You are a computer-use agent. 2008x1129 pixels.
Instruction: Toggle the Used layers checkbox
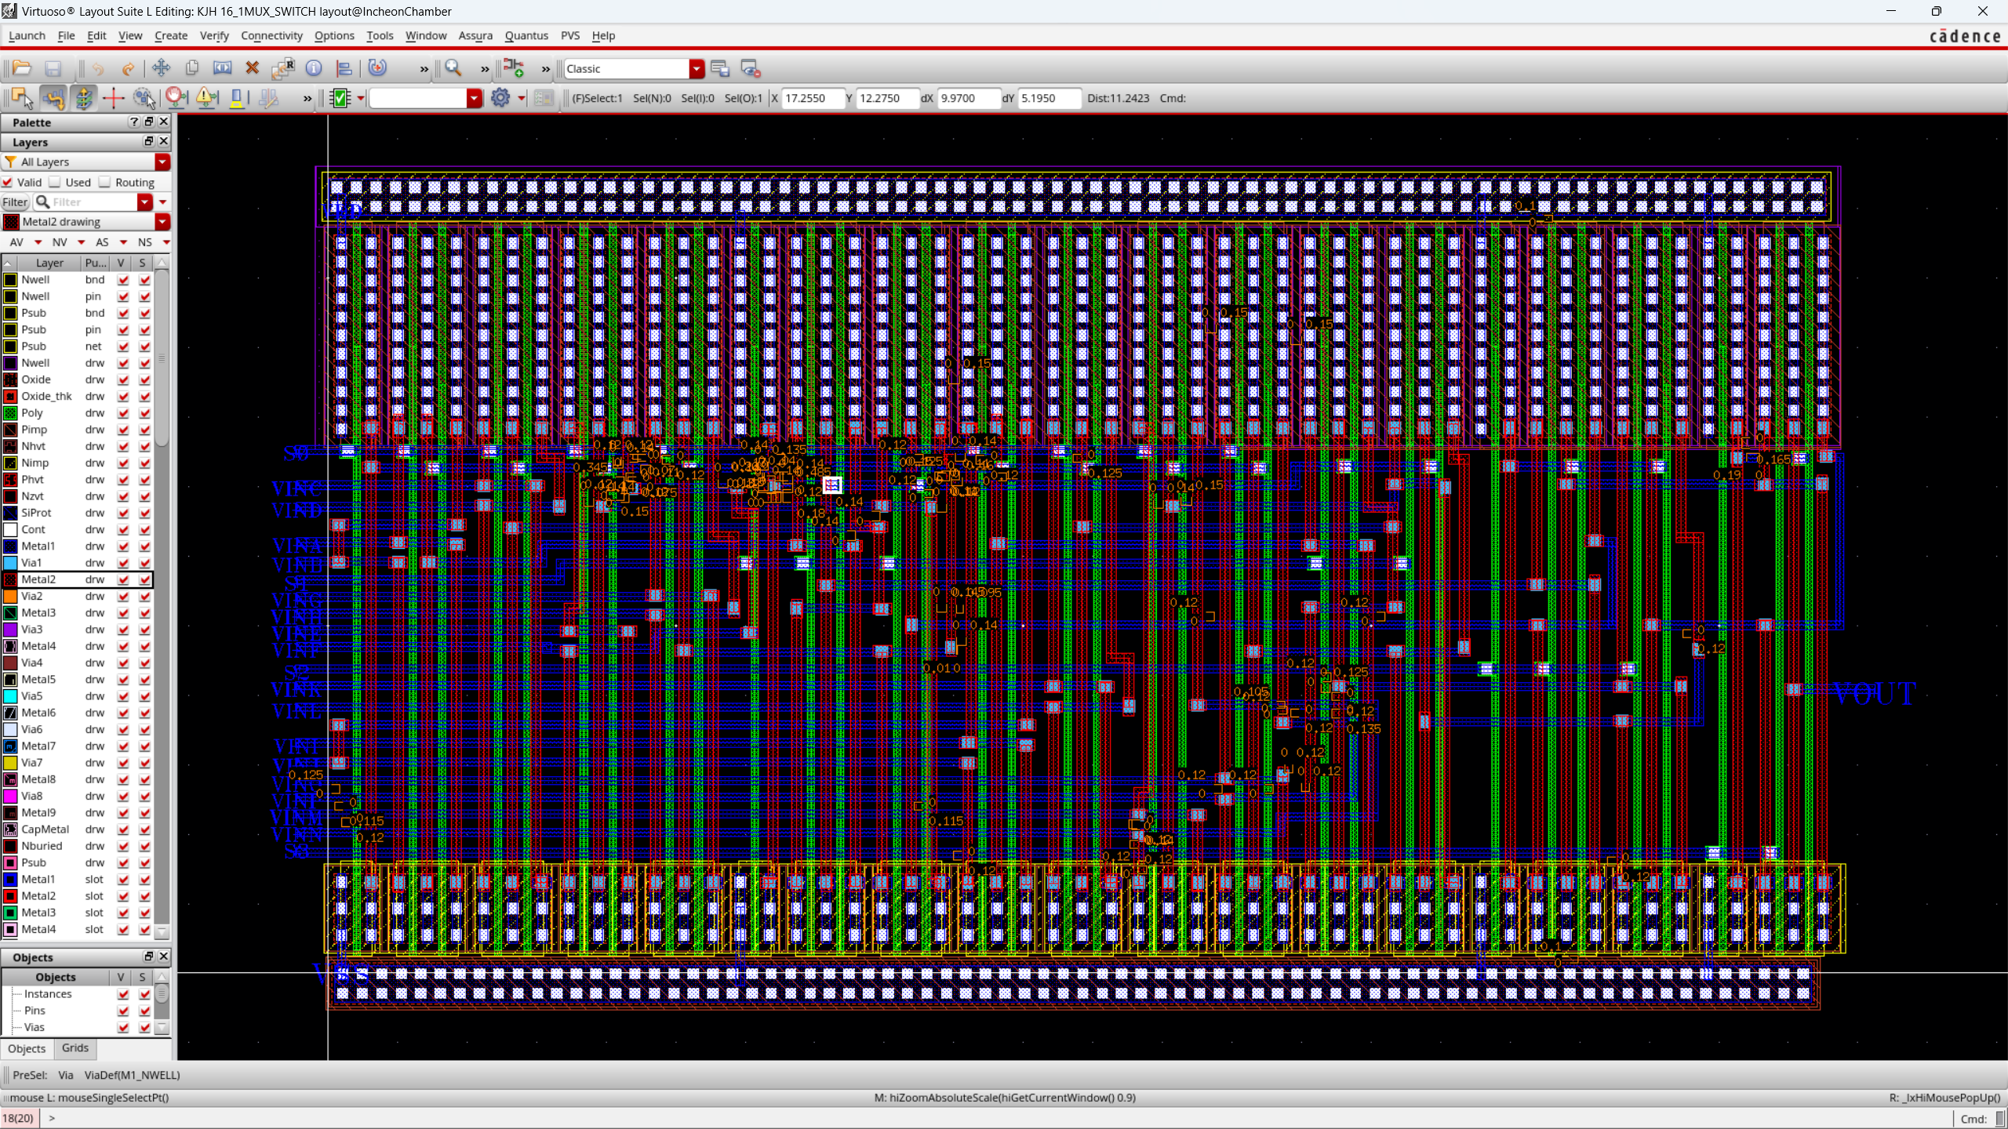coord(56,182)
